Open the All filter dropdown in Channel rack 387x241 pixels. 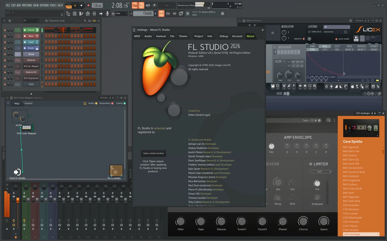(x=31, y=20)
